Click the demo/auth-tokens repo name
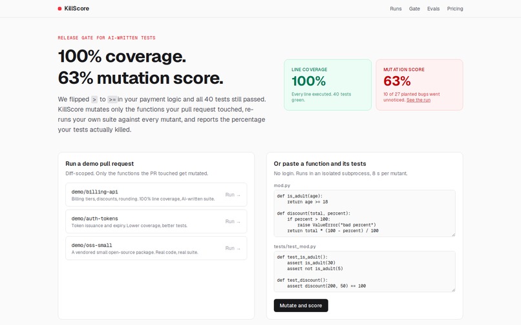The image size is (521, 325). click(94, 219)
